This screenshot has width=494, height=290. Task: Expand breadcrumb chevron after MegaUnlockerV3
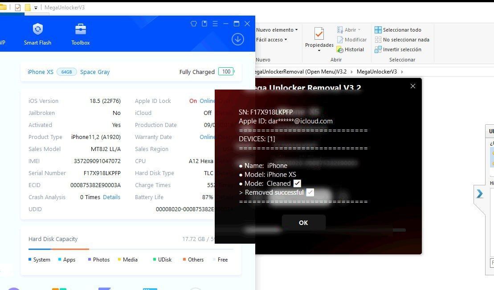tap(402, 72)
